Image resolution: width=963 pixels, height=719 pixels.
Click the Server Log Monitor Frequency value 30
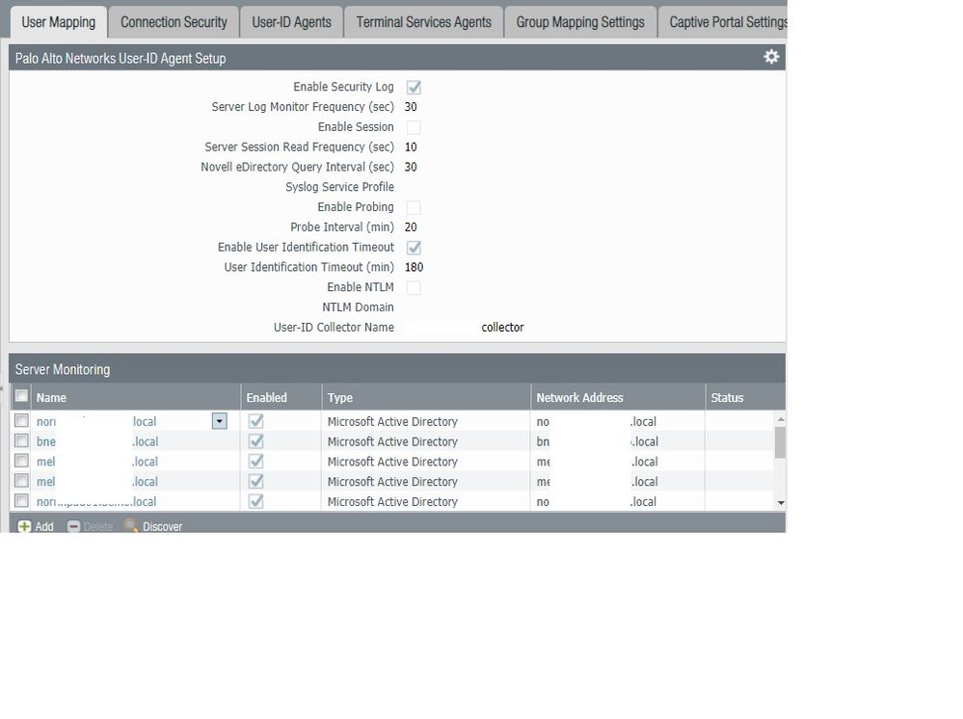click(x=411, y=107)
